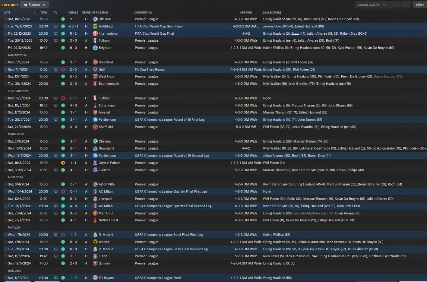Click the TV icon in the Al-Ittihad row
427x282 pixels.
tap(56, 26)
